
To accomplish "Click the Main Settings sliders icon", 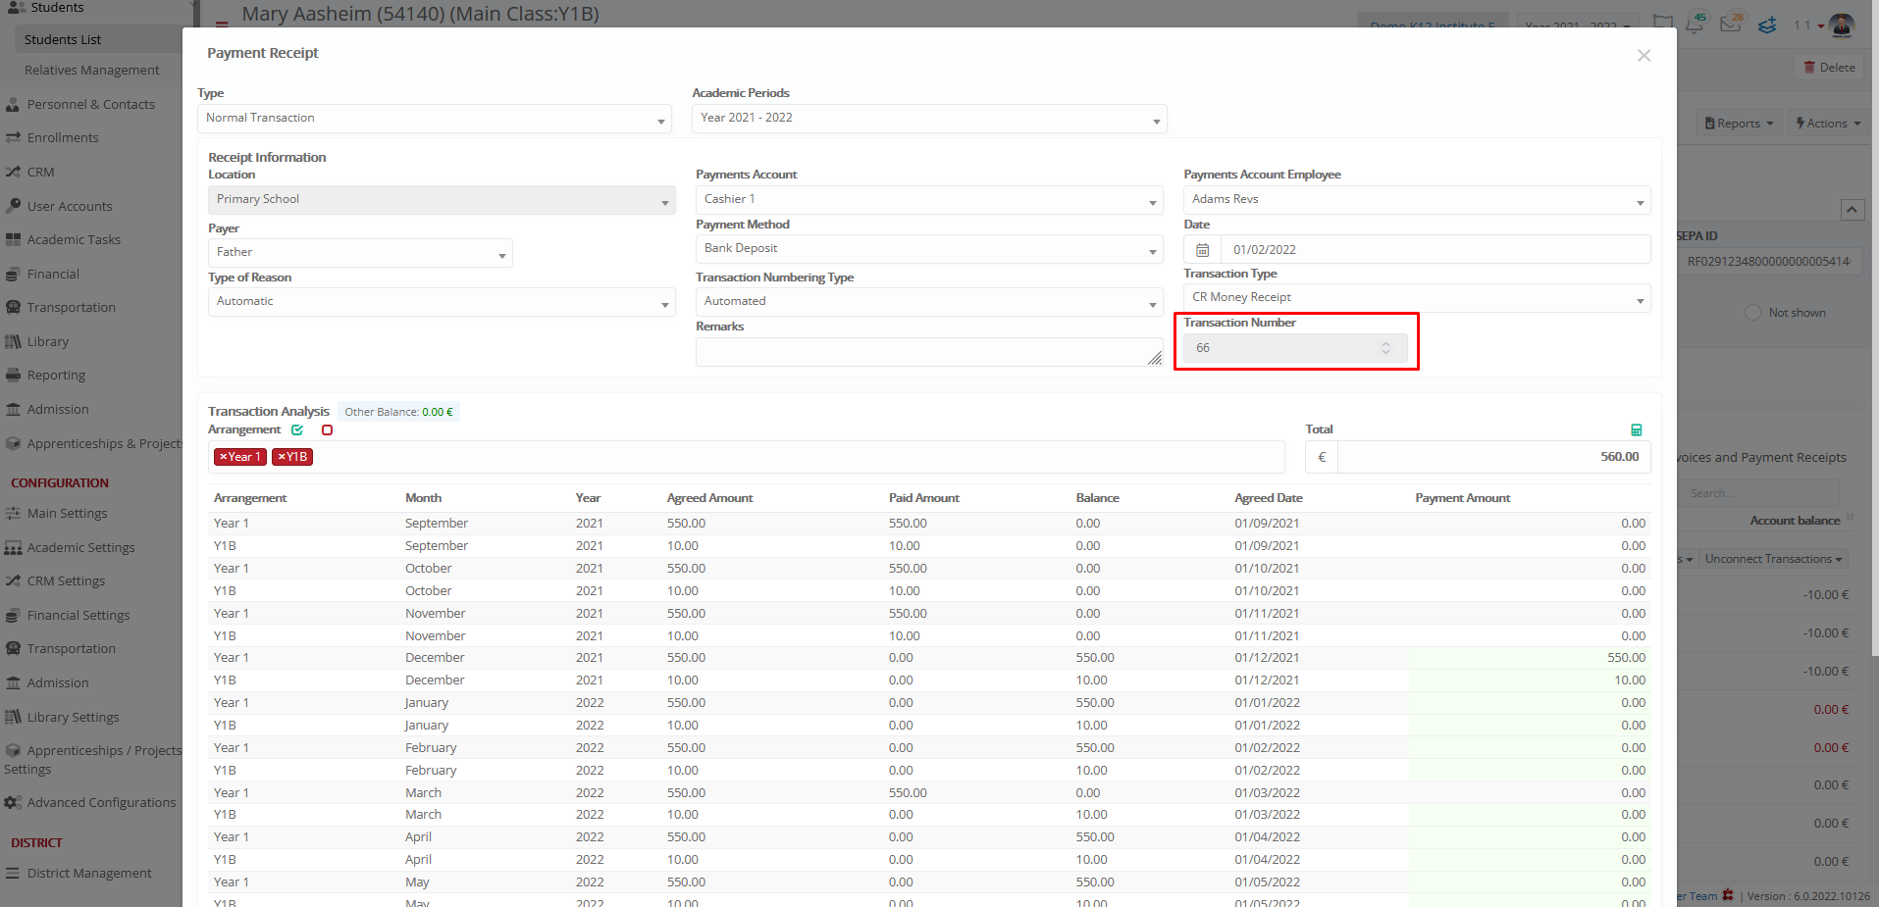I will point(13,513).
